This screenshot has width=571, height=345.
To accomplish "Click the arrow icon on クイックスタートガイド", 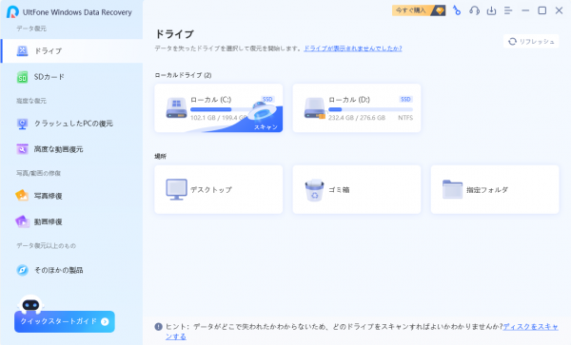I will coord(105,321).
